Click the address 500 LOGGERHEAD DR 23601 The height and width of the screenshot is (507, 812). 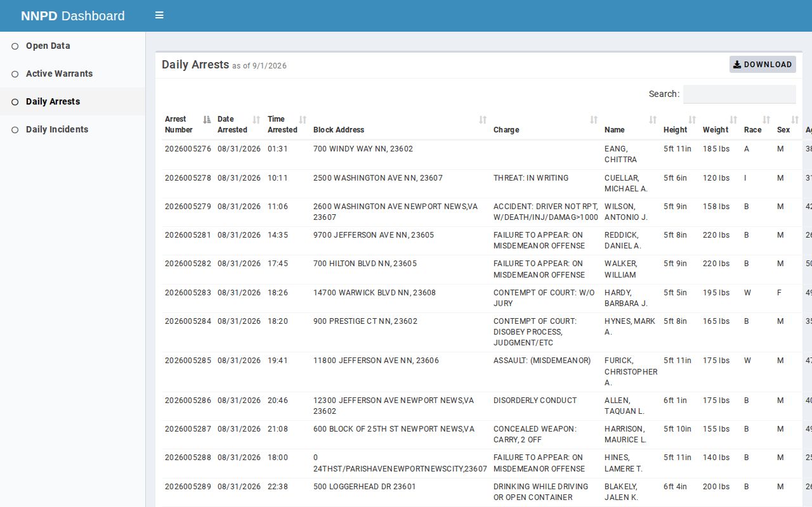365,487
